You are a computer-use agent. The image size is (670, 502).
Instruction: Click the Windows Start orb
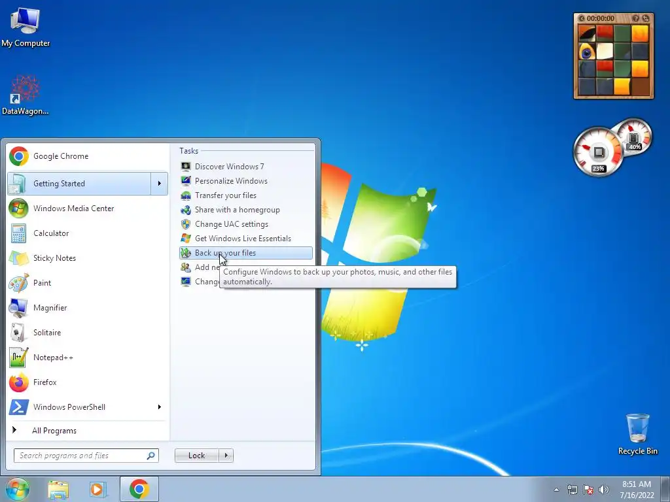[18, 489]
